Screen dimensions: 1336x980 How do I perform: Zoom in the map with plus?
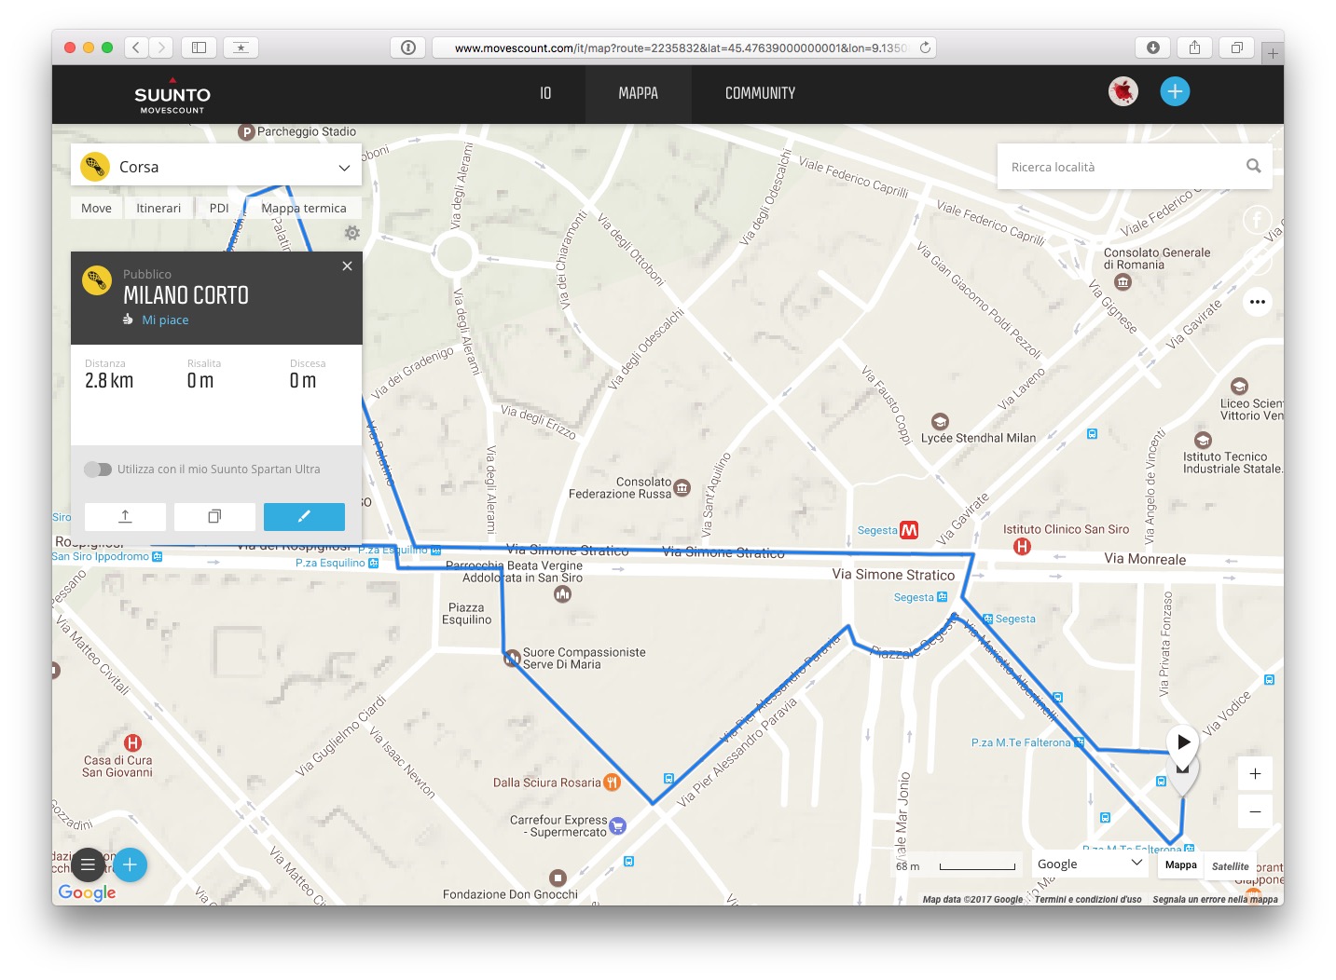point(1255,774)
